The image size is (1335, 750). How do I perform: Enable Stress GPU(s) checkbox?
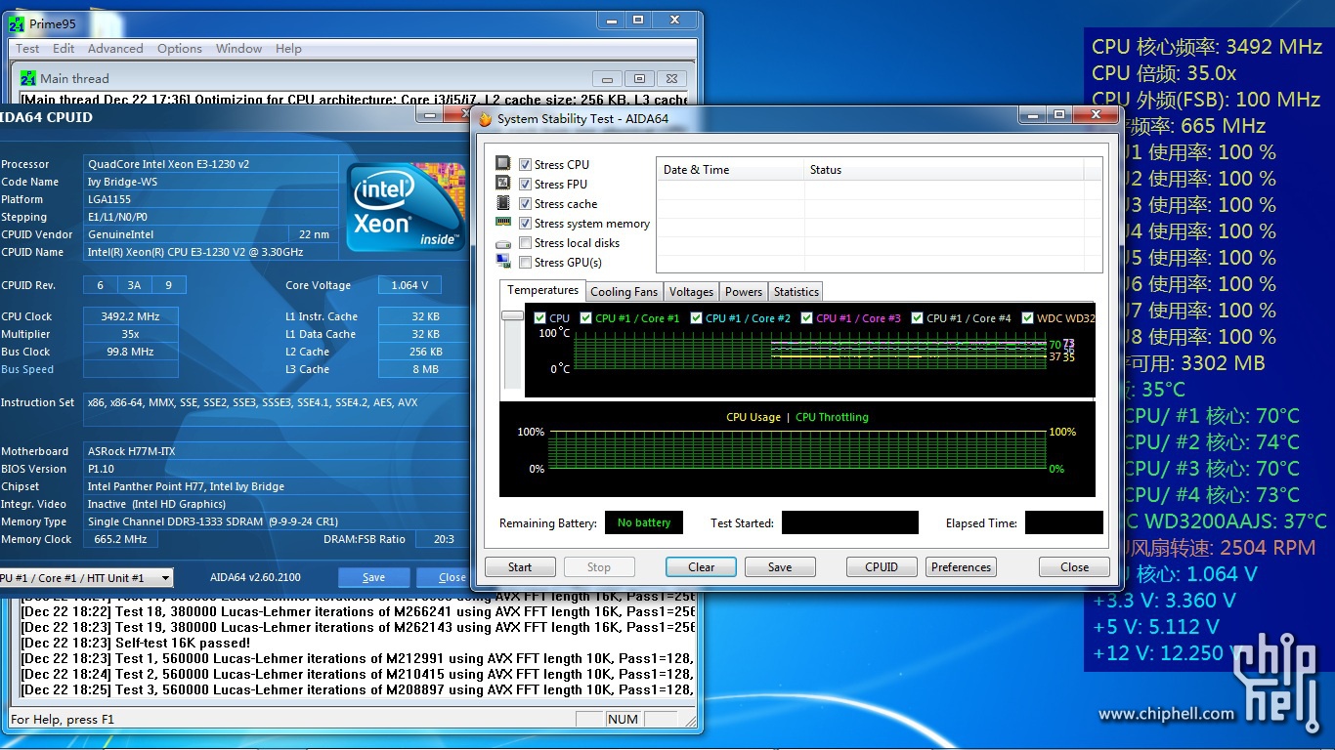point(526,263)
